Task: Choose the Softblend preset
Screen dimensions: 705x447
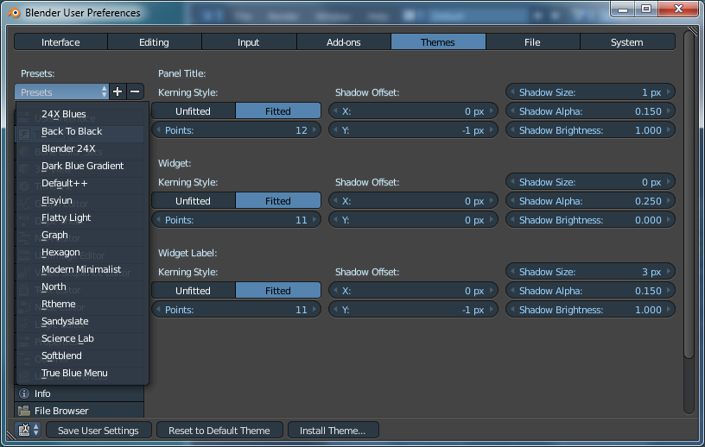Action: (x=82, y=356)
